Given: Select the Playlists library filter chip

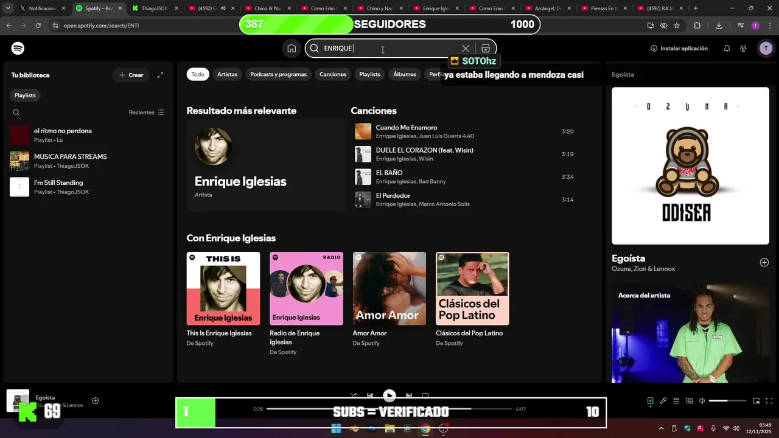Looking at the screenshot, I should pyautogui.click(x=25, y=95).
